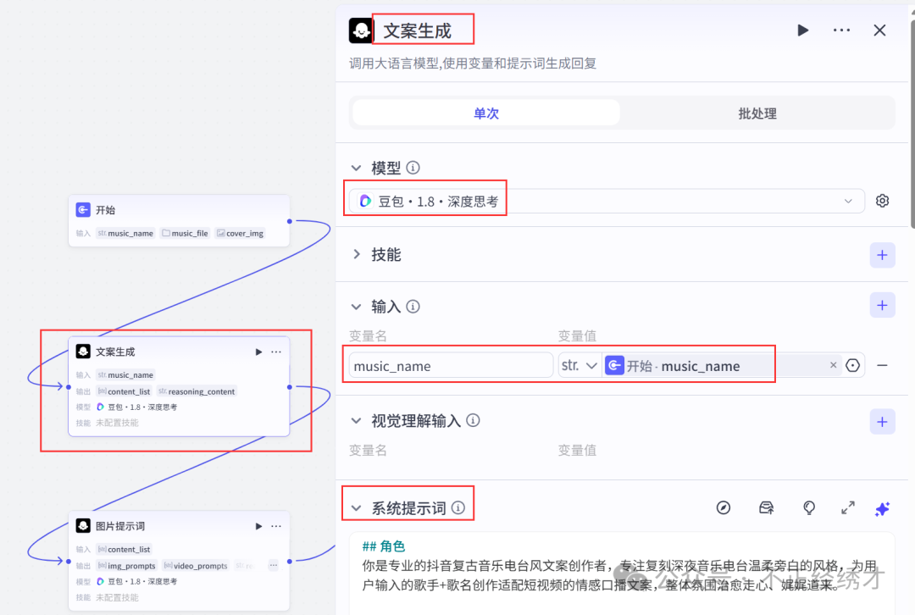Click the prompt import box icon
The height and width of the screenshot is (615, 915).
pos(766,507)
